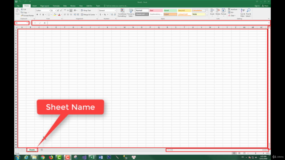Click the Decrease Decimal icon

[115, 15]
